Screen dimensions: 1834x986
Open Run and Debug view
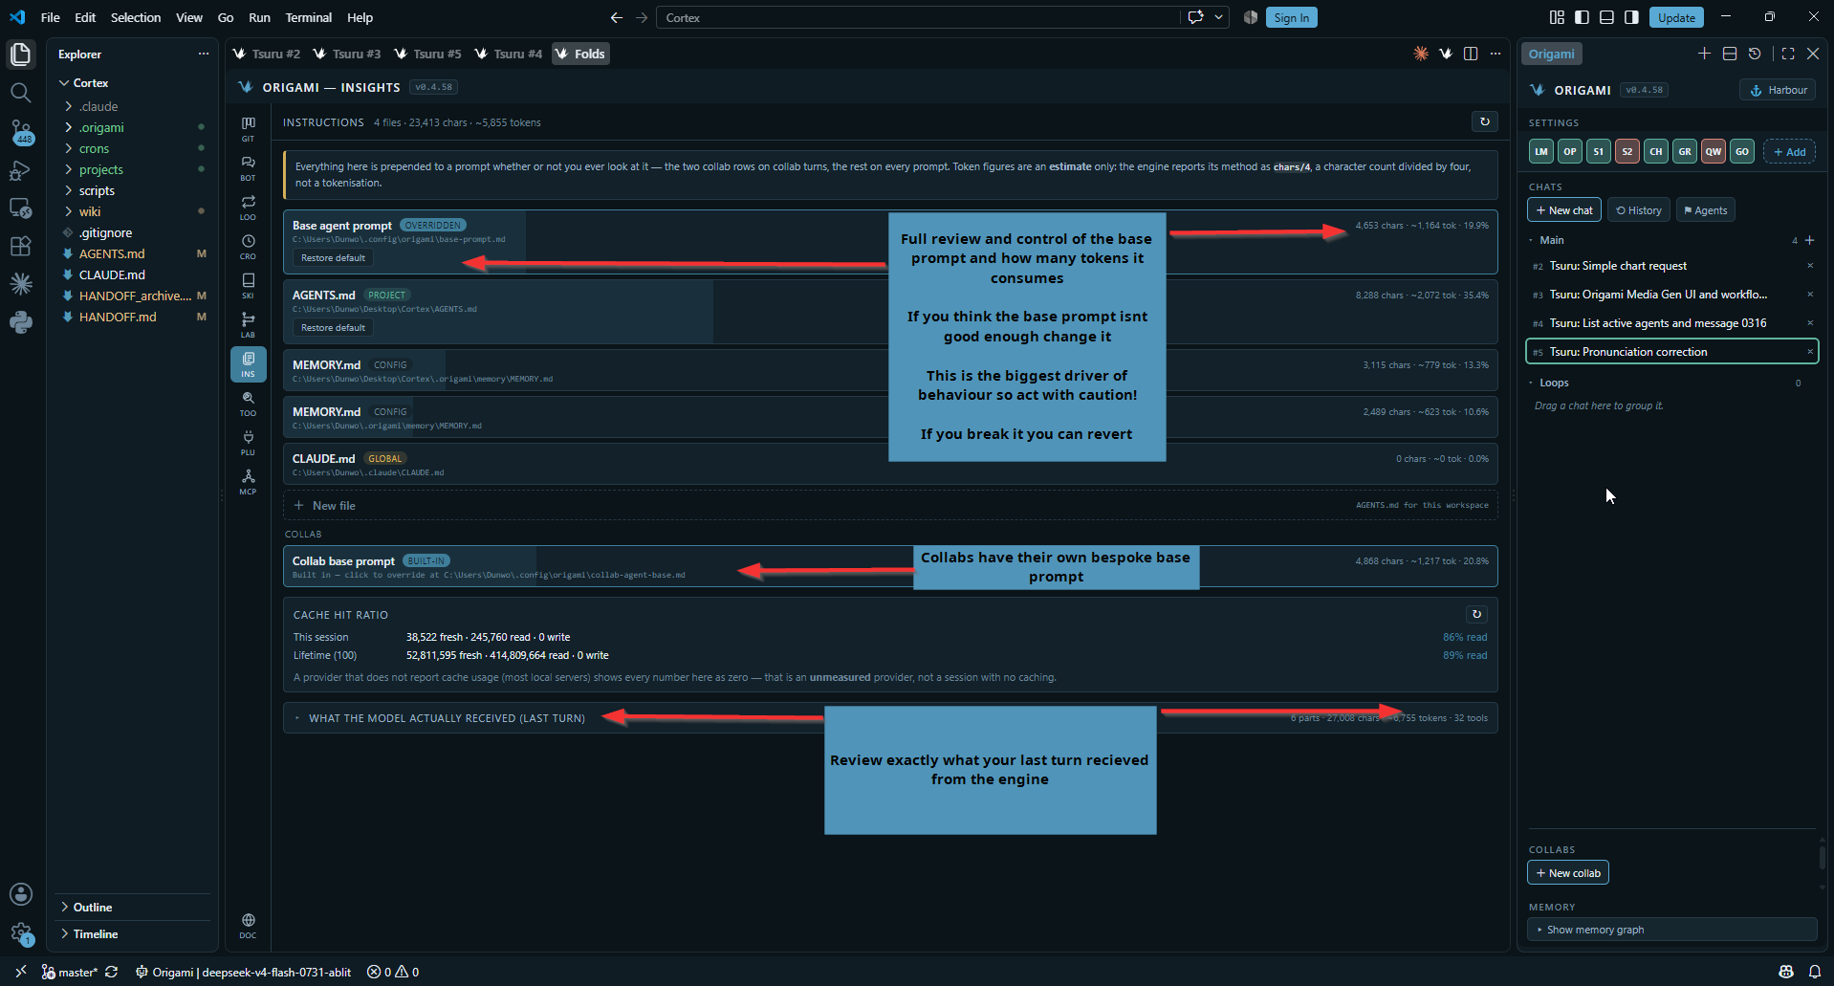(x=20, y=170)
